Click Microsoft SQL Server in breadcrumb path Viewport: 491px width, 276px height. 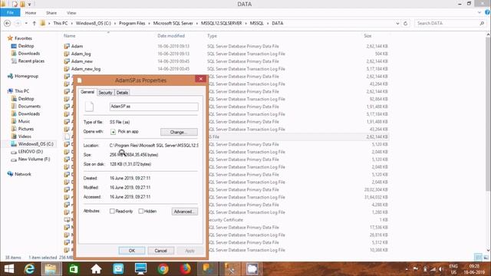click(173, 23)
